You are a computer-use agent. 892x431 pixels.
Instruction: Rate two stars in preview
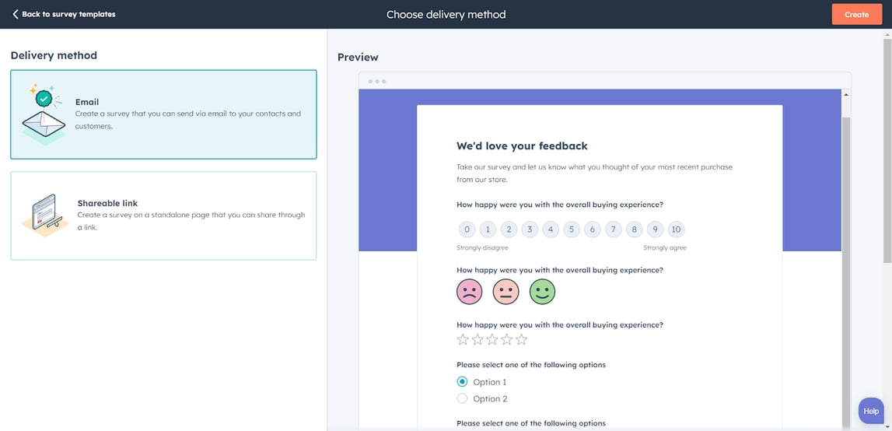click(x=477, y=340)
